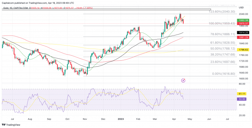Image resolution: width=252 pixels, height=128 pixels.
Task: Click the purple lightning bolt event icon
Action: coord(183,80)
